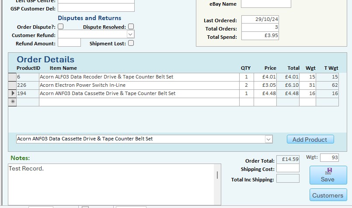Click the Save button with disk icon

328,175
